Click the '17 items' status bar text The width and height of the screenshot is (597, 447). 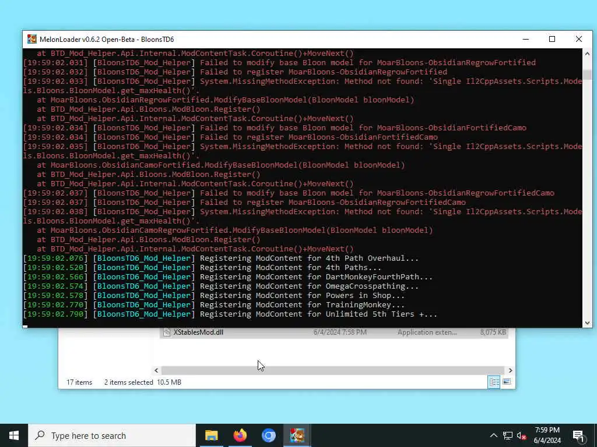79,382
